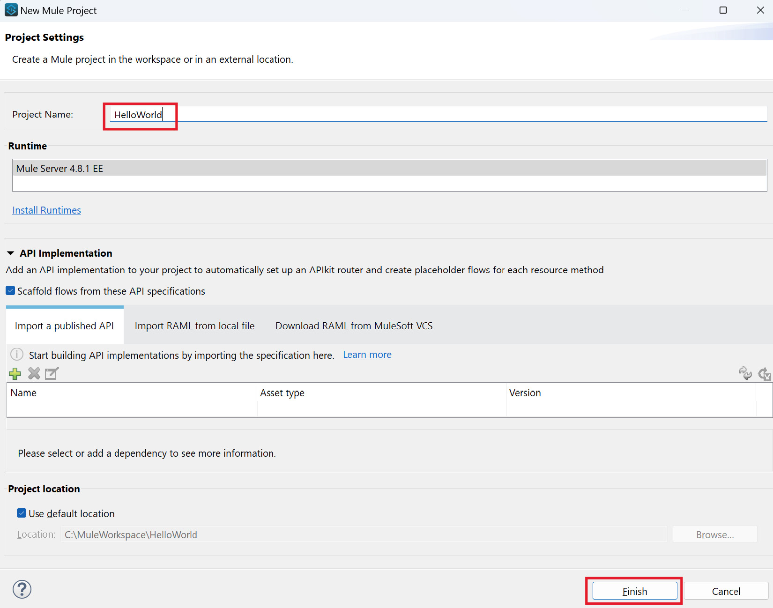Open the edit dependency icon
This screenshot has width=773, height=608.
52,373
